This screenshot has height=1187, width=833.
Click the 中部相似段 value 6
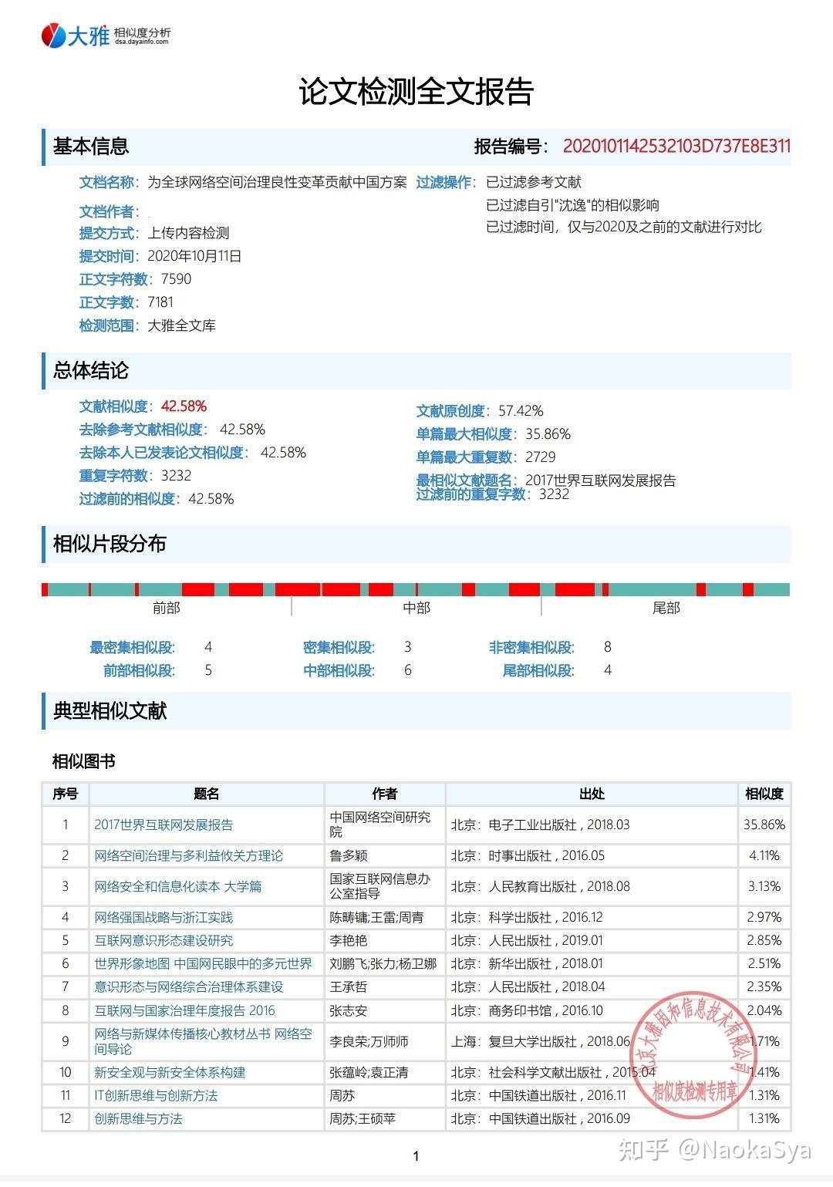pos(408,670)
